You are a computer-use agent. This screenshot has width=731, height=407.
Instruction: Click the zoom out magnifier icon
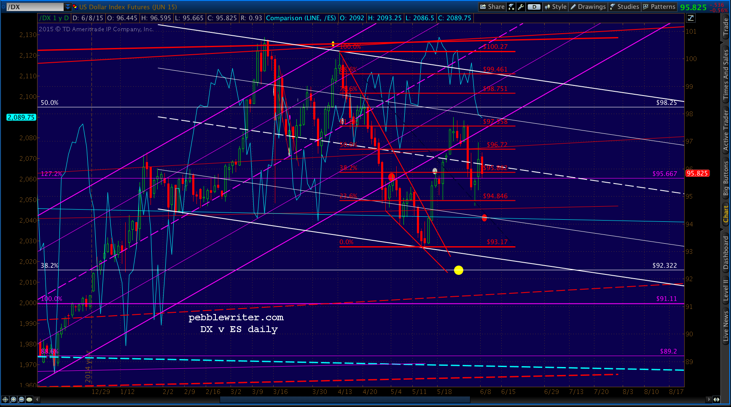(x=21, y=399)
